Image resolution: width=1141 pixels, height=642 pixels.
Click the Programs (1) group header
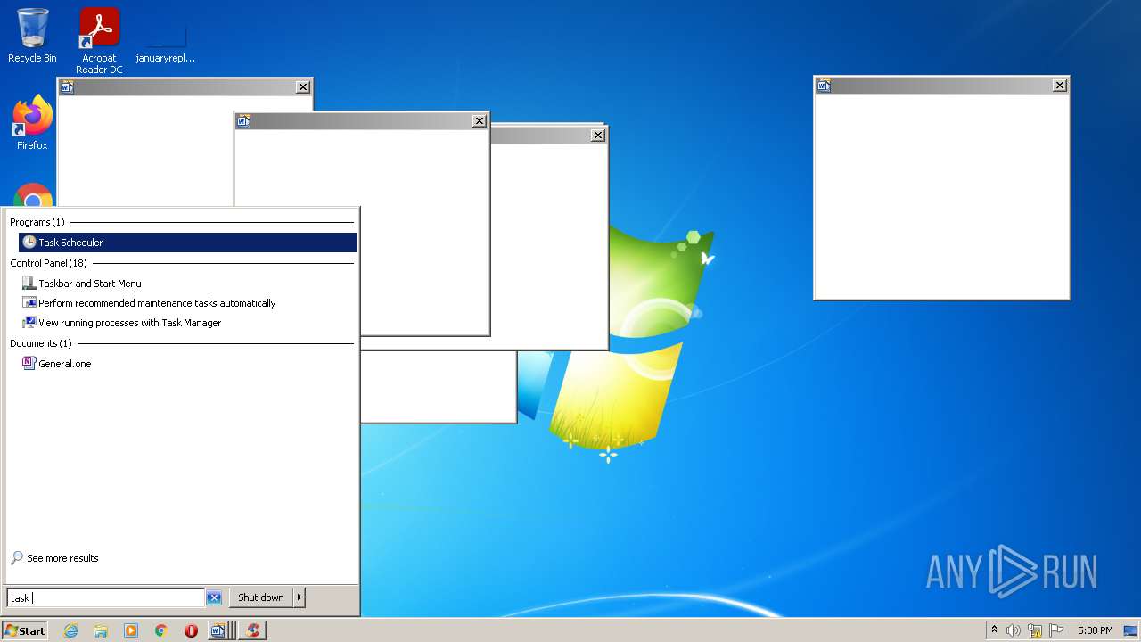click(x=37, y=222)
